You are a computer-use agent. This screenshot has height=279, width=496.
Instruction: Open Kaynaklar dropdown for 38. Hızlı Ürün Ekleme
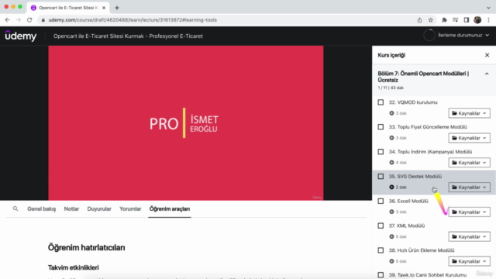[469, 261]
